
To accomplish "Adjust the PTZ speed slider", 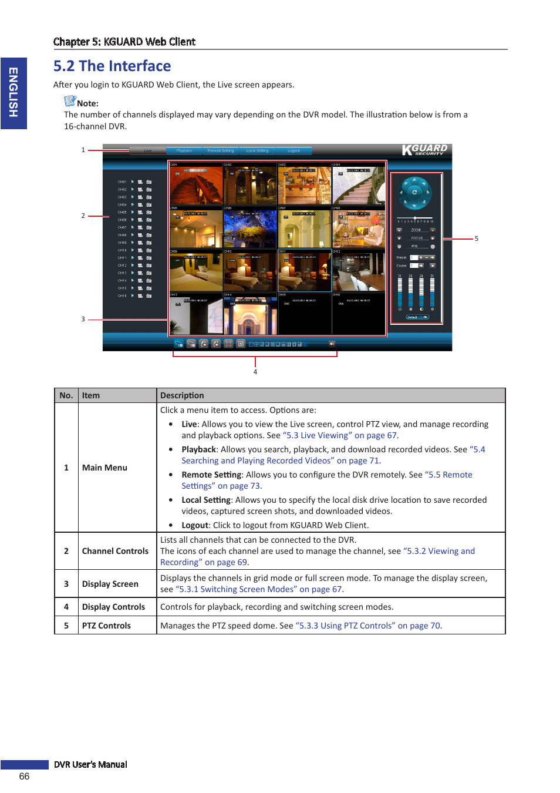I will click(x=414, y=218).
